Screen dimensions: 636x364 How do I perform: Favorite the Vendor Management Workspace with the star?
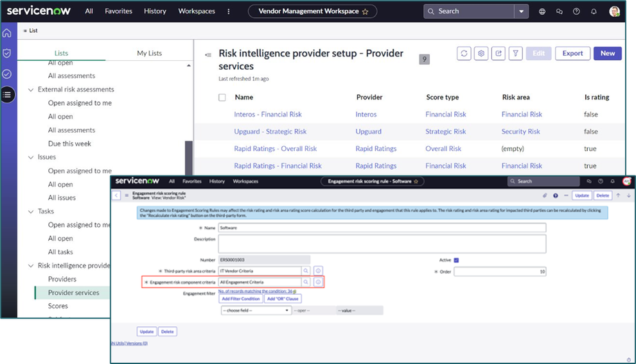pos(365,12)
